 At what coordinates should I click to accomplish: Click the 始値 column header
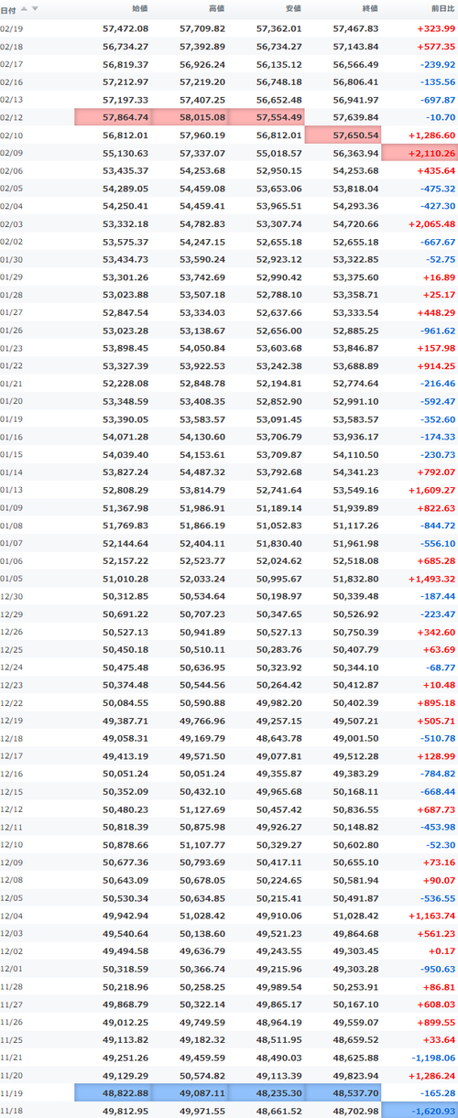[x=139, y=8]
